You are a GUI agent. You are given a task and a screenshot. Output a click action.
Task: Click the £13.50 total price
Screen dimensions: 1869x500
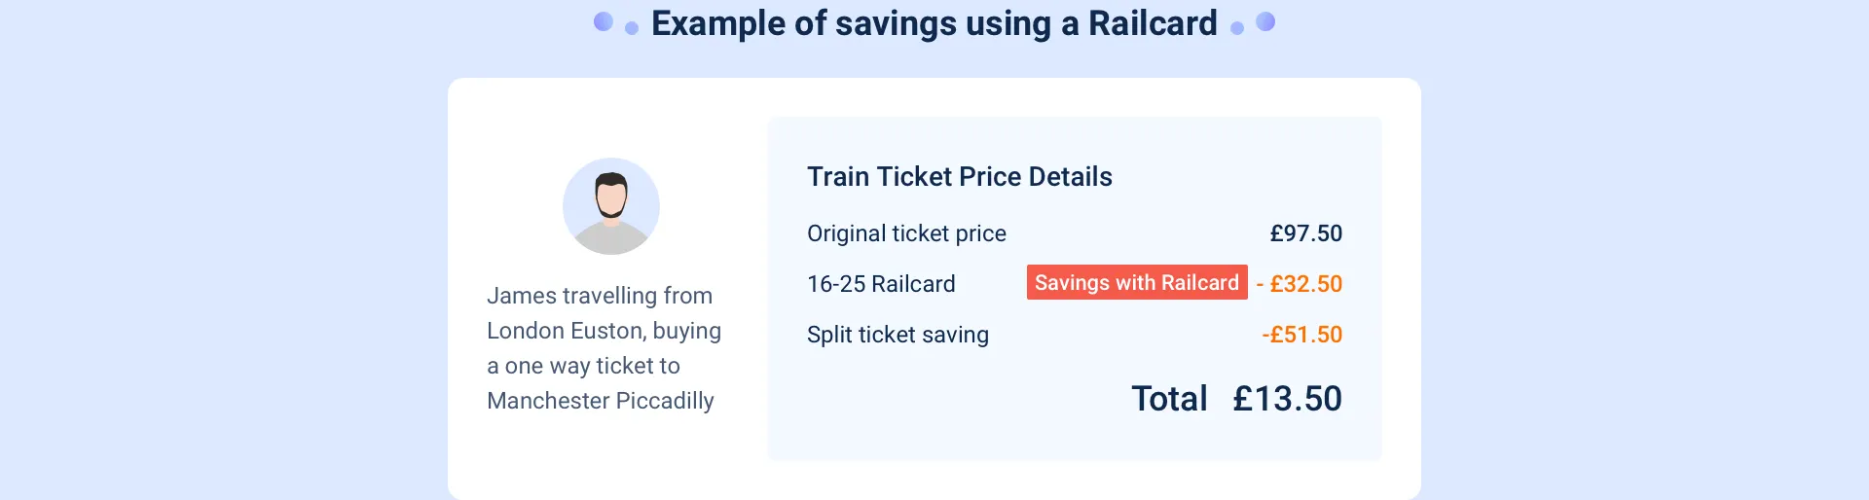pos(1287,399)
